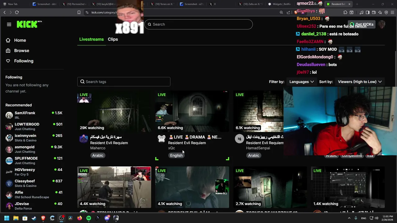The width and height of the screenshot is (397, 223).
Task: Click the HamadSenpai channel avatar
Action: 239,139
